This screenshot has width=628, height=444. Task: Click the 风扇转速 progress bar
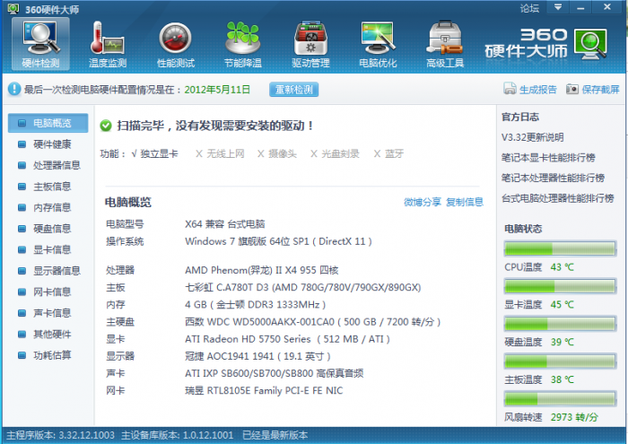[x=560, y=399]
